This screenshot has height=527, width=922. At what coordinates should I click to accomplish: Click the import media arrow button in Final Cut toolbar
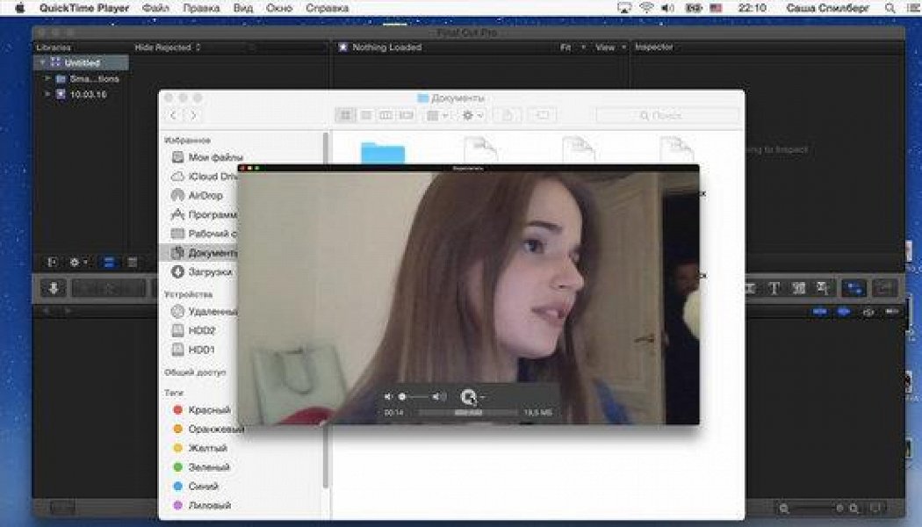(x=53, y=288)
